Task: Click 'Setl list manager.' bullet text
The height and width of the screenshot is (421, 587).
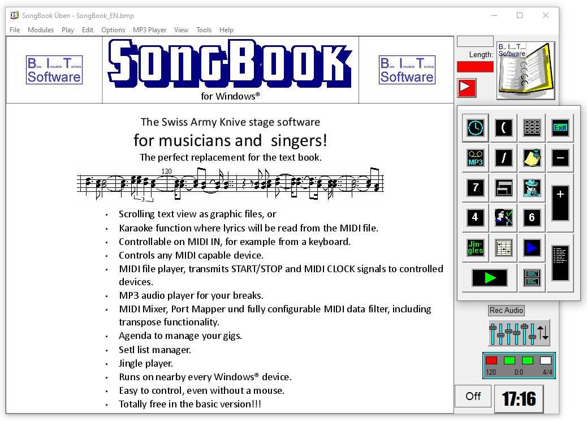Action: click(x=154, y=350)
